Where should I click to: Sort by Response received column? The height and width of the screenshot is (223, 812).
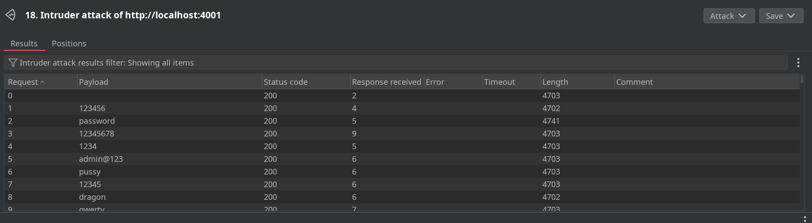386,82
